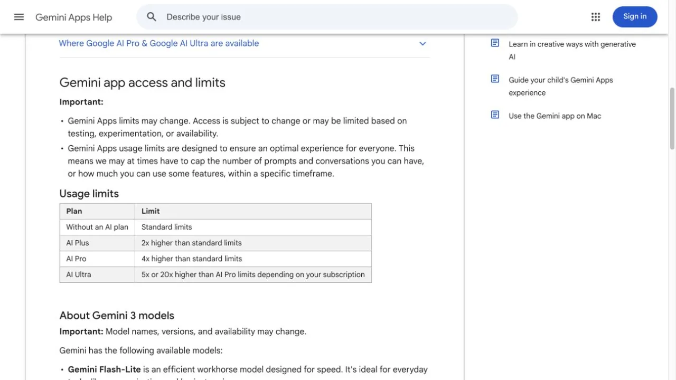This screenshot has height=380, width=676.
Task: Open 'Use the Gemini app on Mac' article
Action: coord(555,116)
